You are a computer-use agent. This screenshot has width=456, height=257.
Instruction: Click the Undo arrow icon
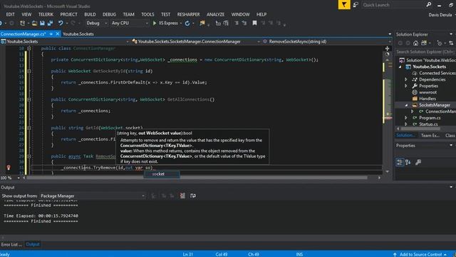[x=61, y=23]
